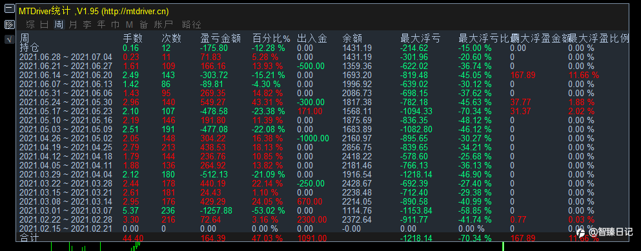641x251 pixels.
Task: Switch to the 币 currency tab
Action: point(116,25)
